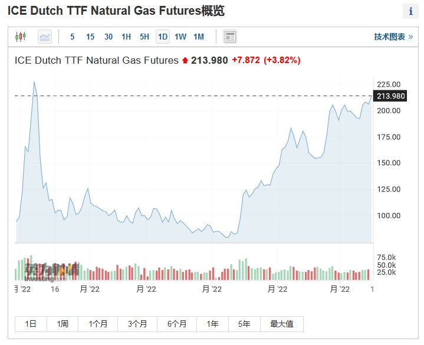Click the 213.980 current price label on axis

pyautogui.click(x=390, y=96)
